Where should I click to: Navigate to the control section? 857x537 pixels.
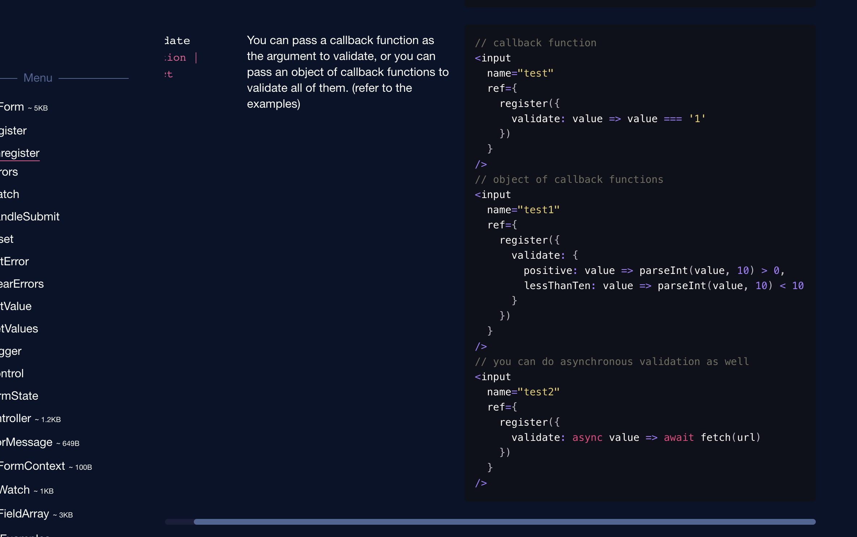coord(12,373)
